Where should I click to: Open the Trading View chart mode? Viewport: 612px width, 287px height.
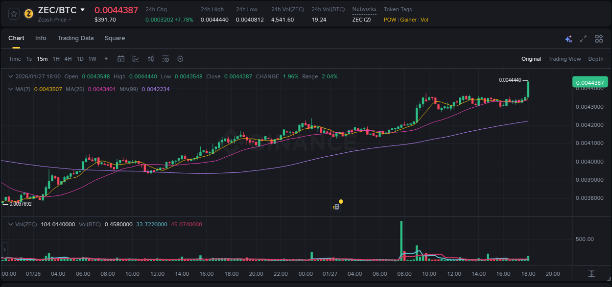564,59
